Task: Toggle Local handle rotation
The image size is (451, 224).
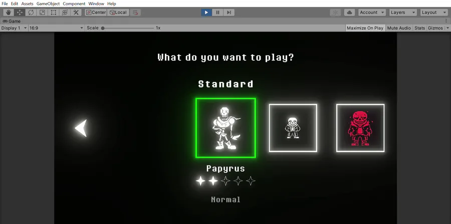Action: 118,12
